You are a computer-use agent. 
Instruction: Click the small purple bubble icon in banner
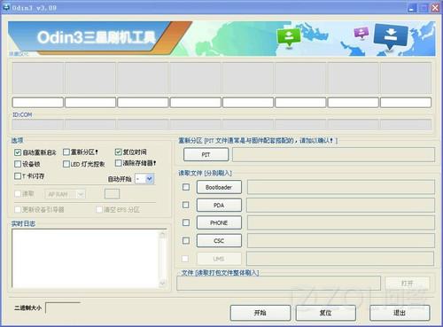point(361,33)
